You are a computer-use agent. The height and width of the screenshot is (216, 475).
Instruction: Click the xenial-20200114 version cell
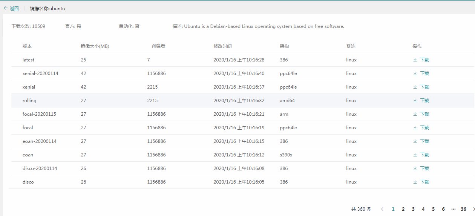(40, 73)
